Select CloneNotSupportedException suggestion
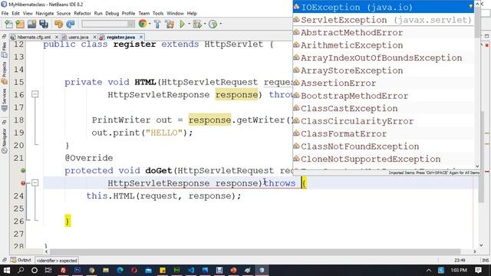 coord(384,159)
